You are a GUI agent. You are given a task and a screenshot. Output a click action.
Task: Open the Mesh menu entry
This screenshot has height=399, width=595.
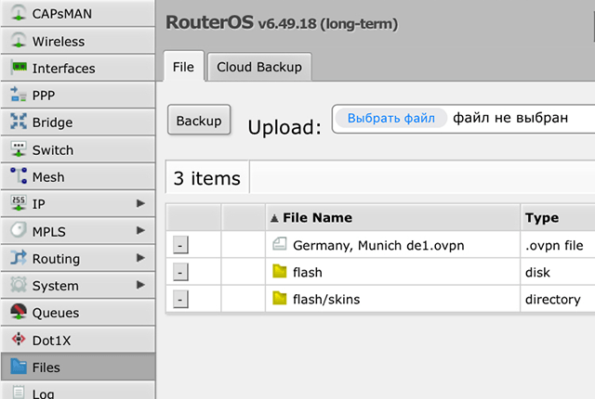(78, 176)
